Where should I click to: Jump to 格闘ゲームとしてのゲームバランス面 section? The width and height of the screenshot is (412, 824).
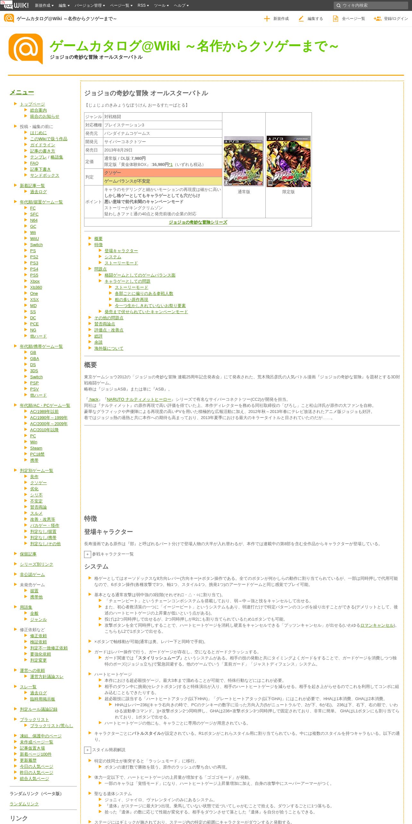tap(140, 275)
